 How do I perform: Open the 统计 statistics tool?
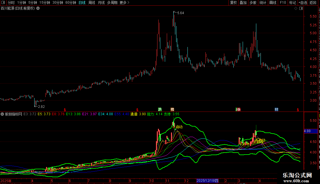[263, 3]
